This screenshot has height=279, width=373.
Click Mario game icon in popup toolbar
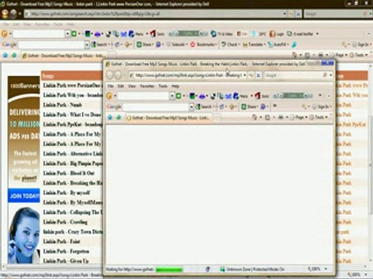pos(240,96)
